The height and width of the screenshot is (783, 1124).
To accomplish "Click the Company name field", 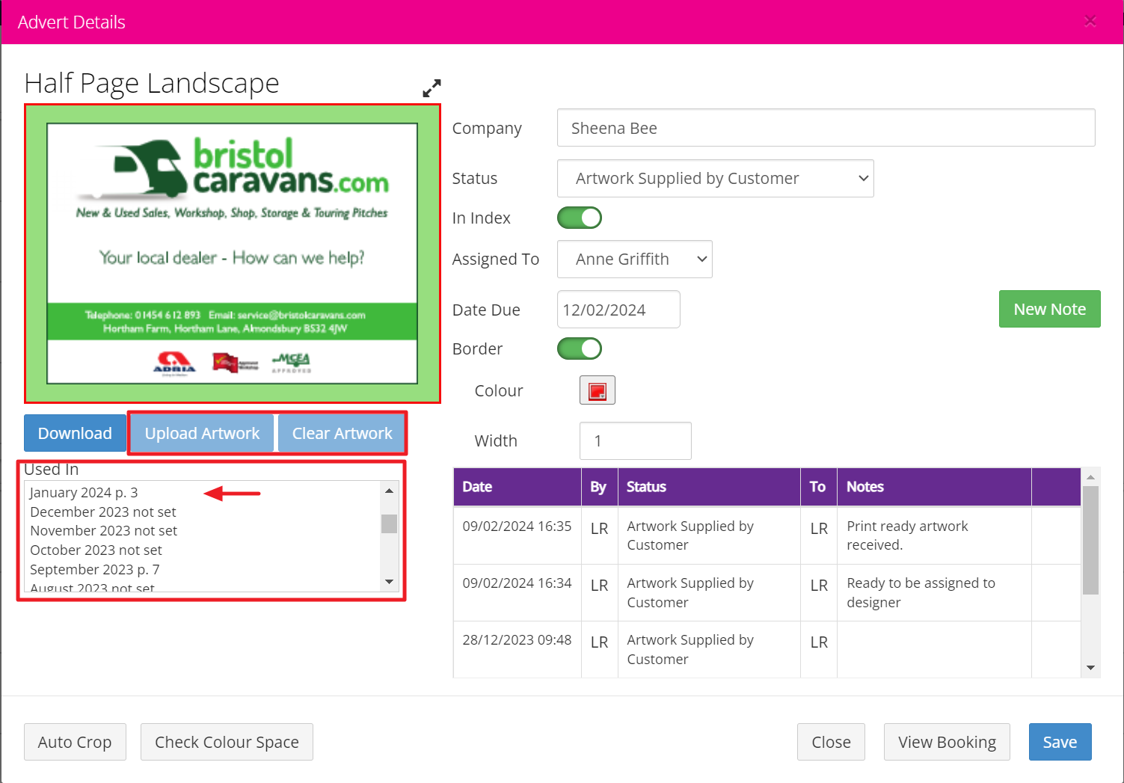I will (x=826, y=128).
